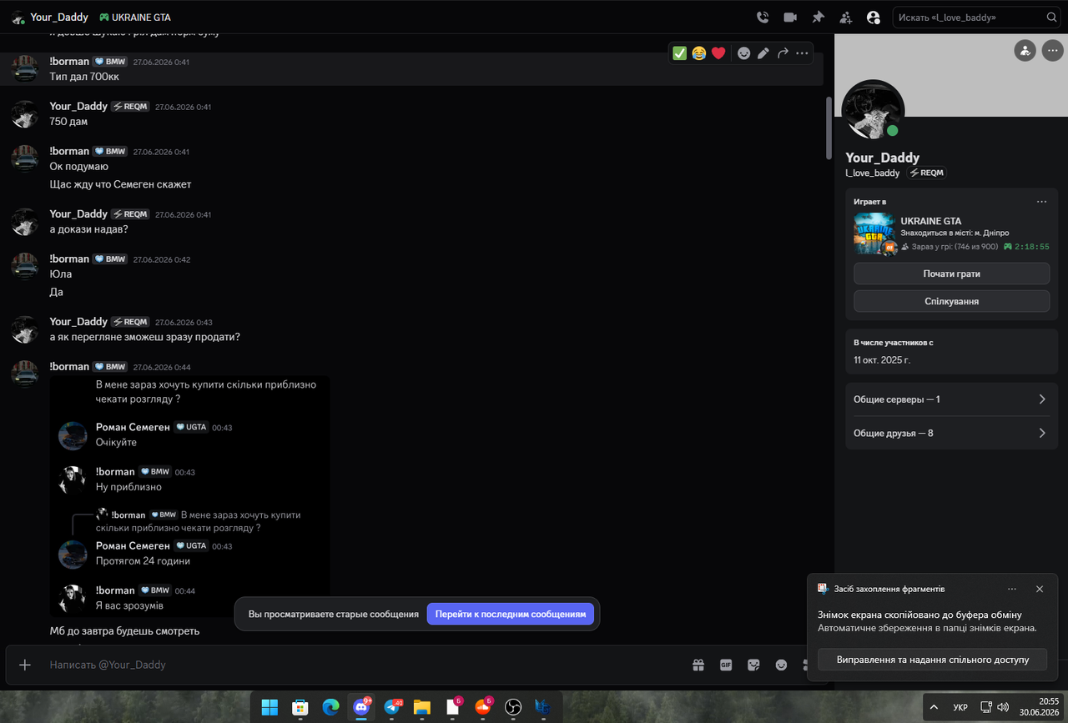Image resolution: width=1068 pixels, height=723 pixels.
Task: Open the embedded screenshot of the Роман Семеген chat
Action: (x=189, y=495)
